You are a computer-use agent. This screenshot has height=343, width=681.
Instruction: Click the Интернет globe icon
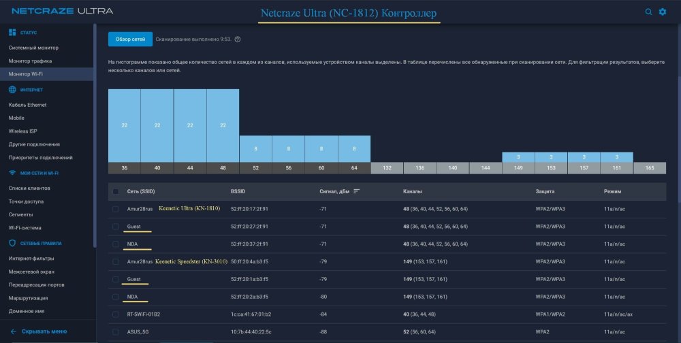pos(12,89)
